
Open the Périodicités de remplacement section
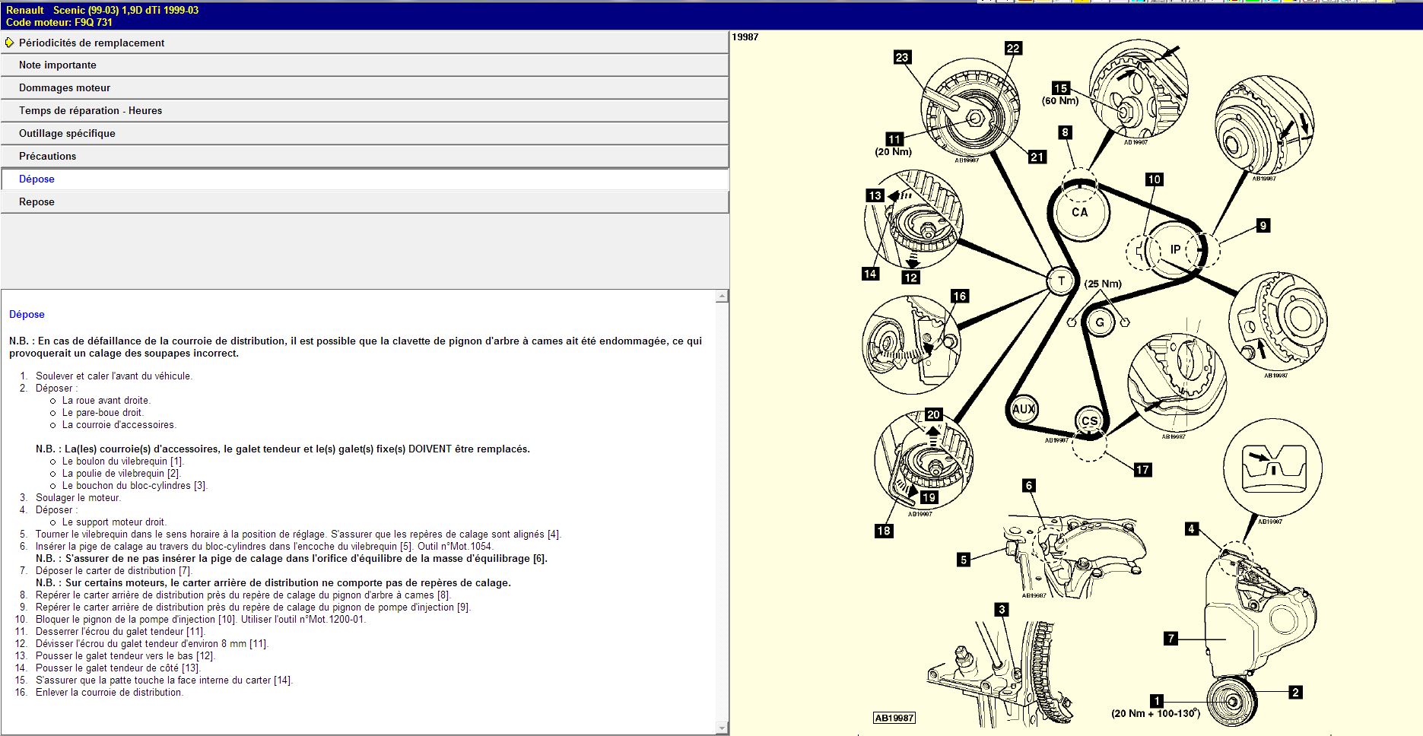(x=91, y=43)
